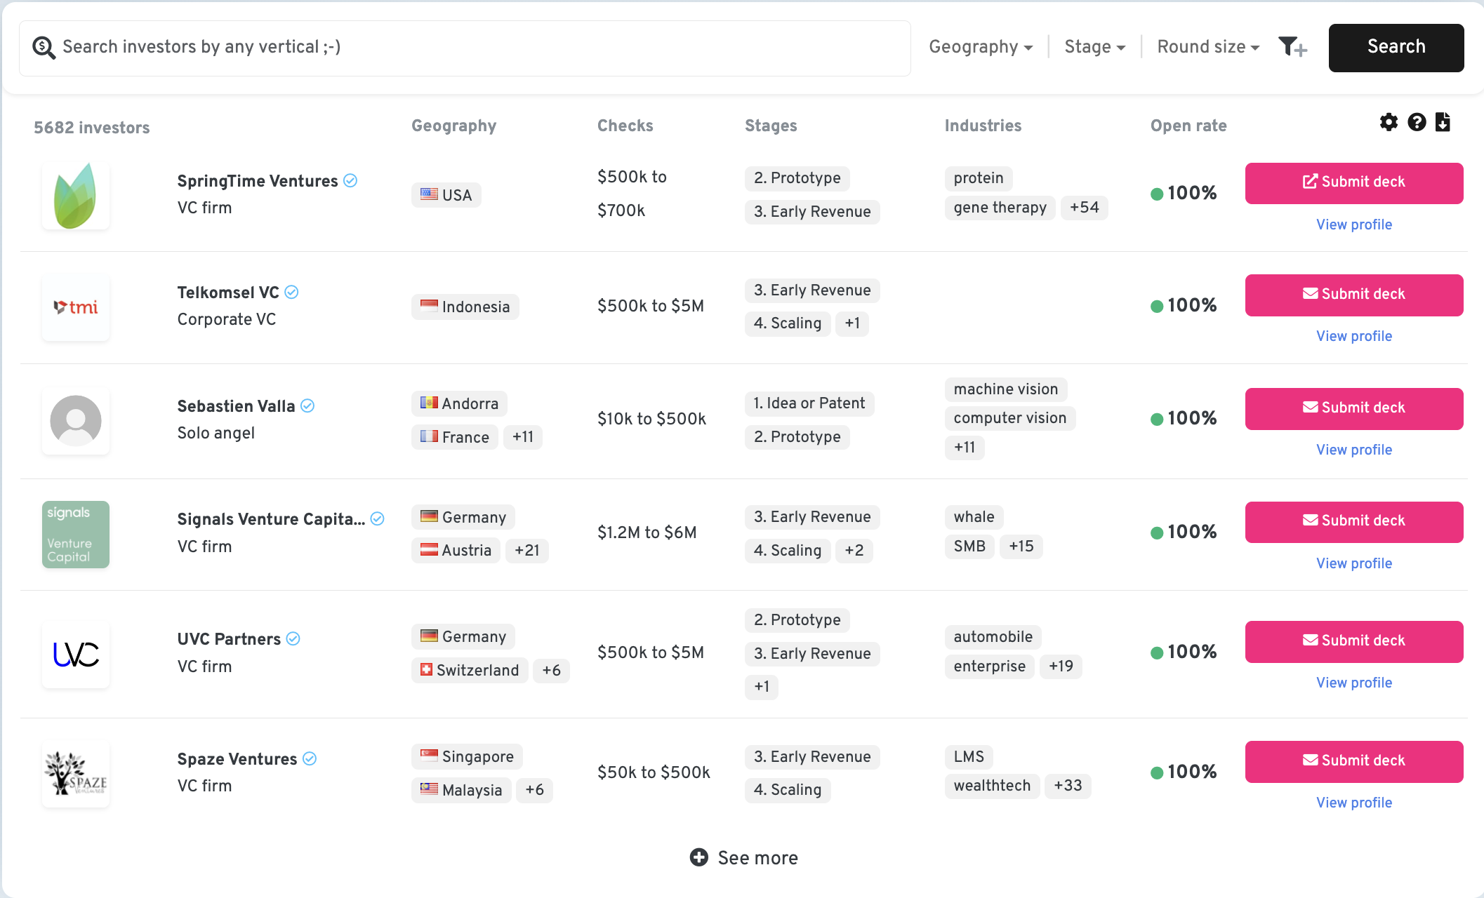The width and height of the screenshot is (1484, 898).
Task: Focus the Search investors by vertical field
Action: click(465, 48)
